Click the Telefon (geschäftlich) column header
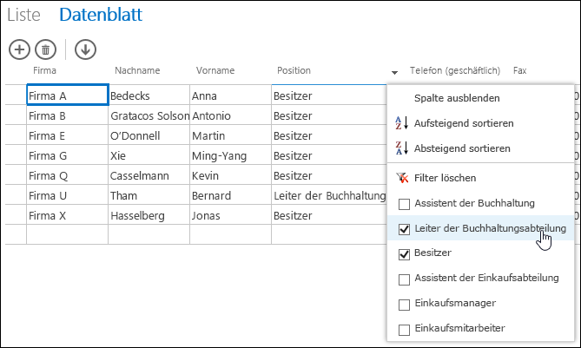The image size is (581, 348). click(455, 70)
